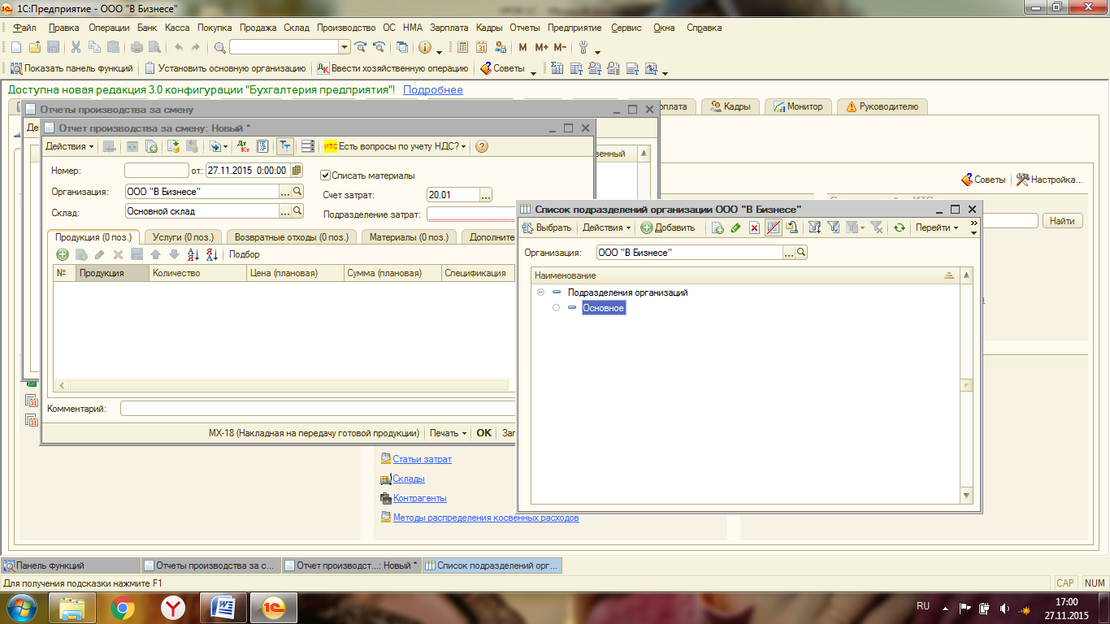
Task: Click Счет затрат selection ellipsis button
Action: coord(486,195)
